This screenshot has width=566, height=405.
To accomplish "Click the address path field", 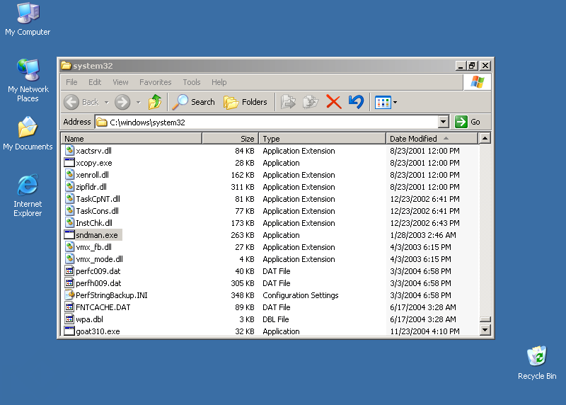I will pyautogui.click(x=267, y=122).
